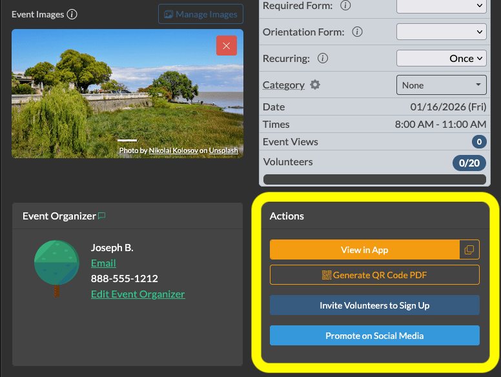This screenshot has height=377, width=501.
Task: Click Promote on Social Media button
Action: 374,336
